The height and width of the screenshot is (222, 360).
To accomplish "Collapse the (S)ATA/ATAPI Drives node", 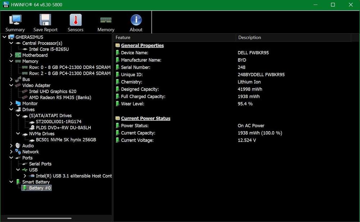I will coord(18,115).
